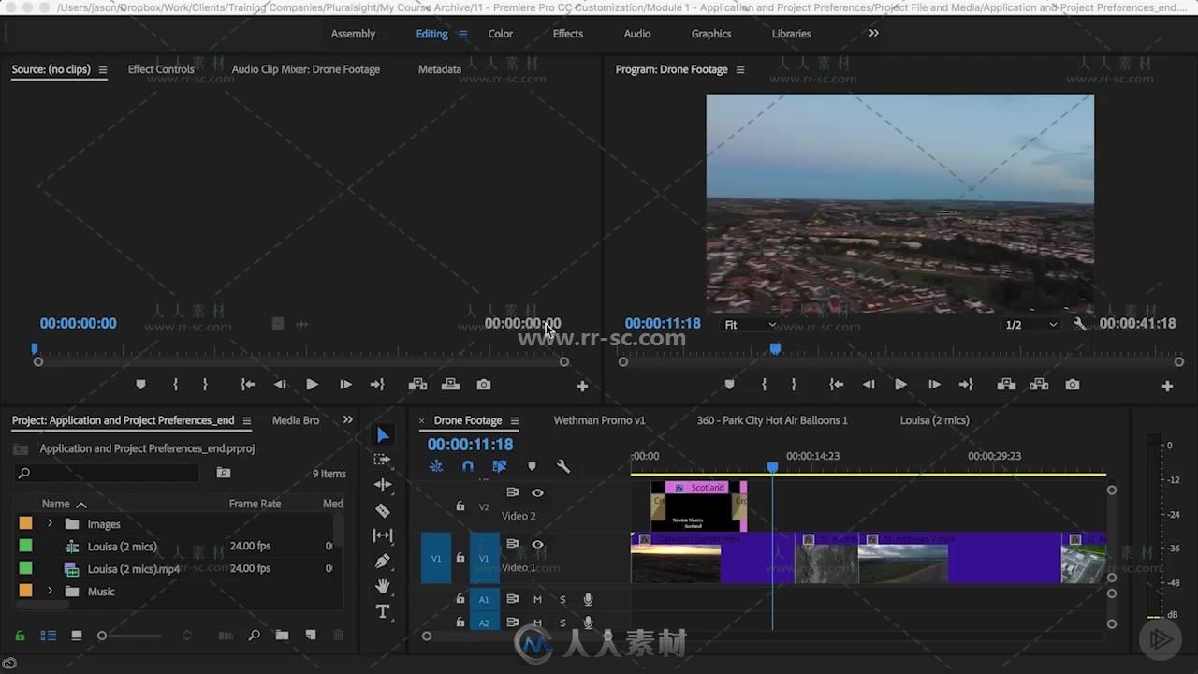Play the Program monitor sequence
This screenshot has width=1198, height=674.
pyautogui.click(x=900, y=385)
